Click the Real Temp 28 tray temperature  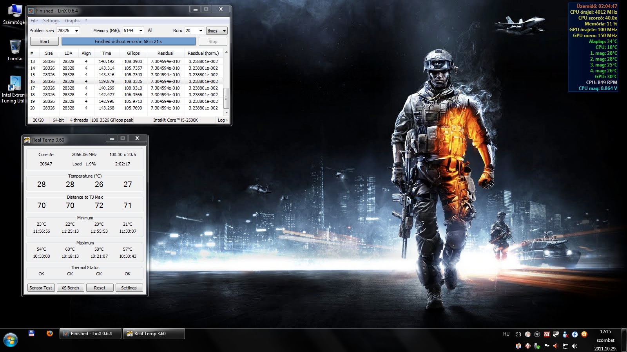click(518, 334)
